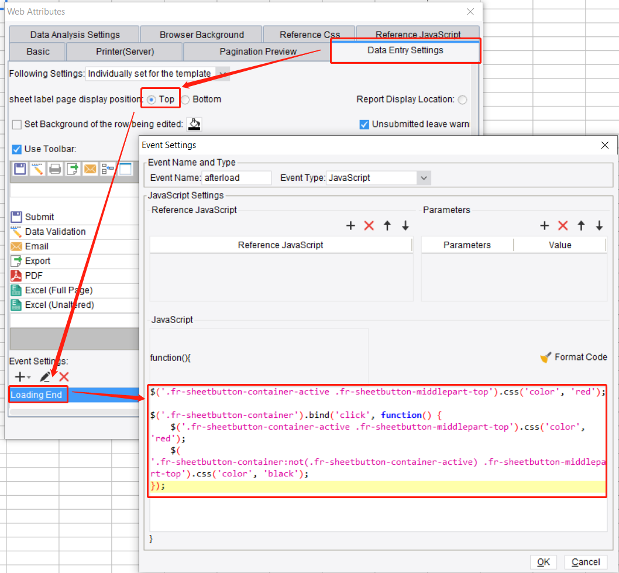This screenshot has width=619, height=573.
Task: Switch to the Browser Background tab
Action: point(201,34)
